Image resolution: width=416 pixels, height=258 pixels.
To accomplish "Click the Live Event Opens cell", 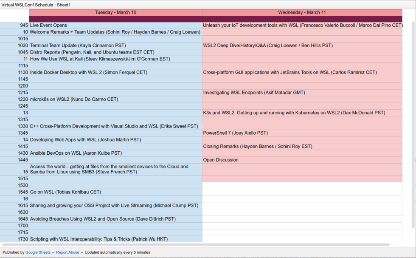I will tap(115, 25).
